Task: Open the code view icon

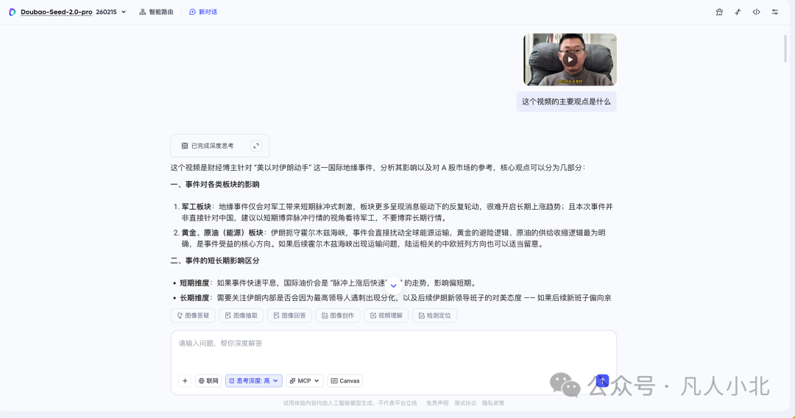Action: (756, 12)
